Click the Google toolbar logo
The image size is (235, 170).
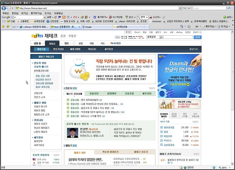pos(6,17)
